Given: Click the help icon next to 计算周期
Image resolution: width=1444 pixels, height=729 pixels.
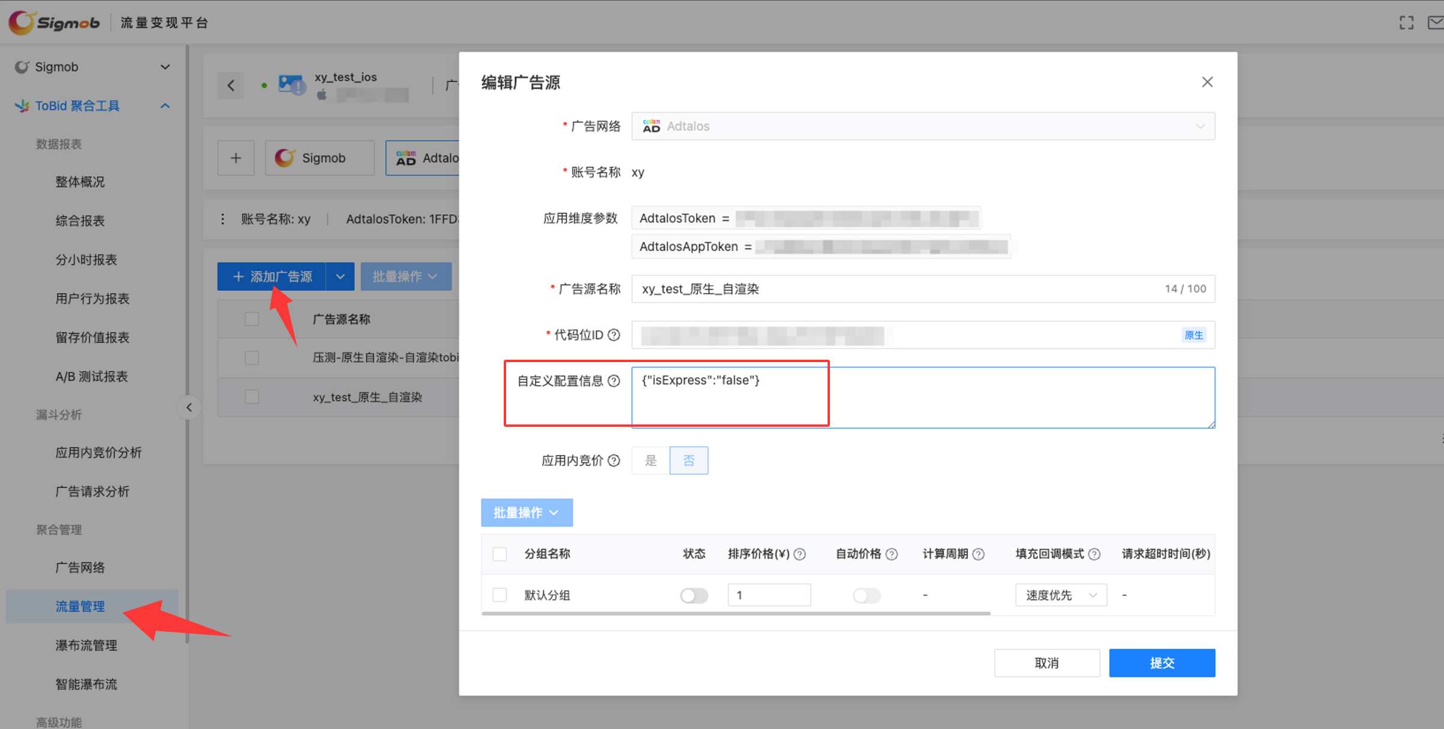Looking at the screenshot, I should [978, 554].
